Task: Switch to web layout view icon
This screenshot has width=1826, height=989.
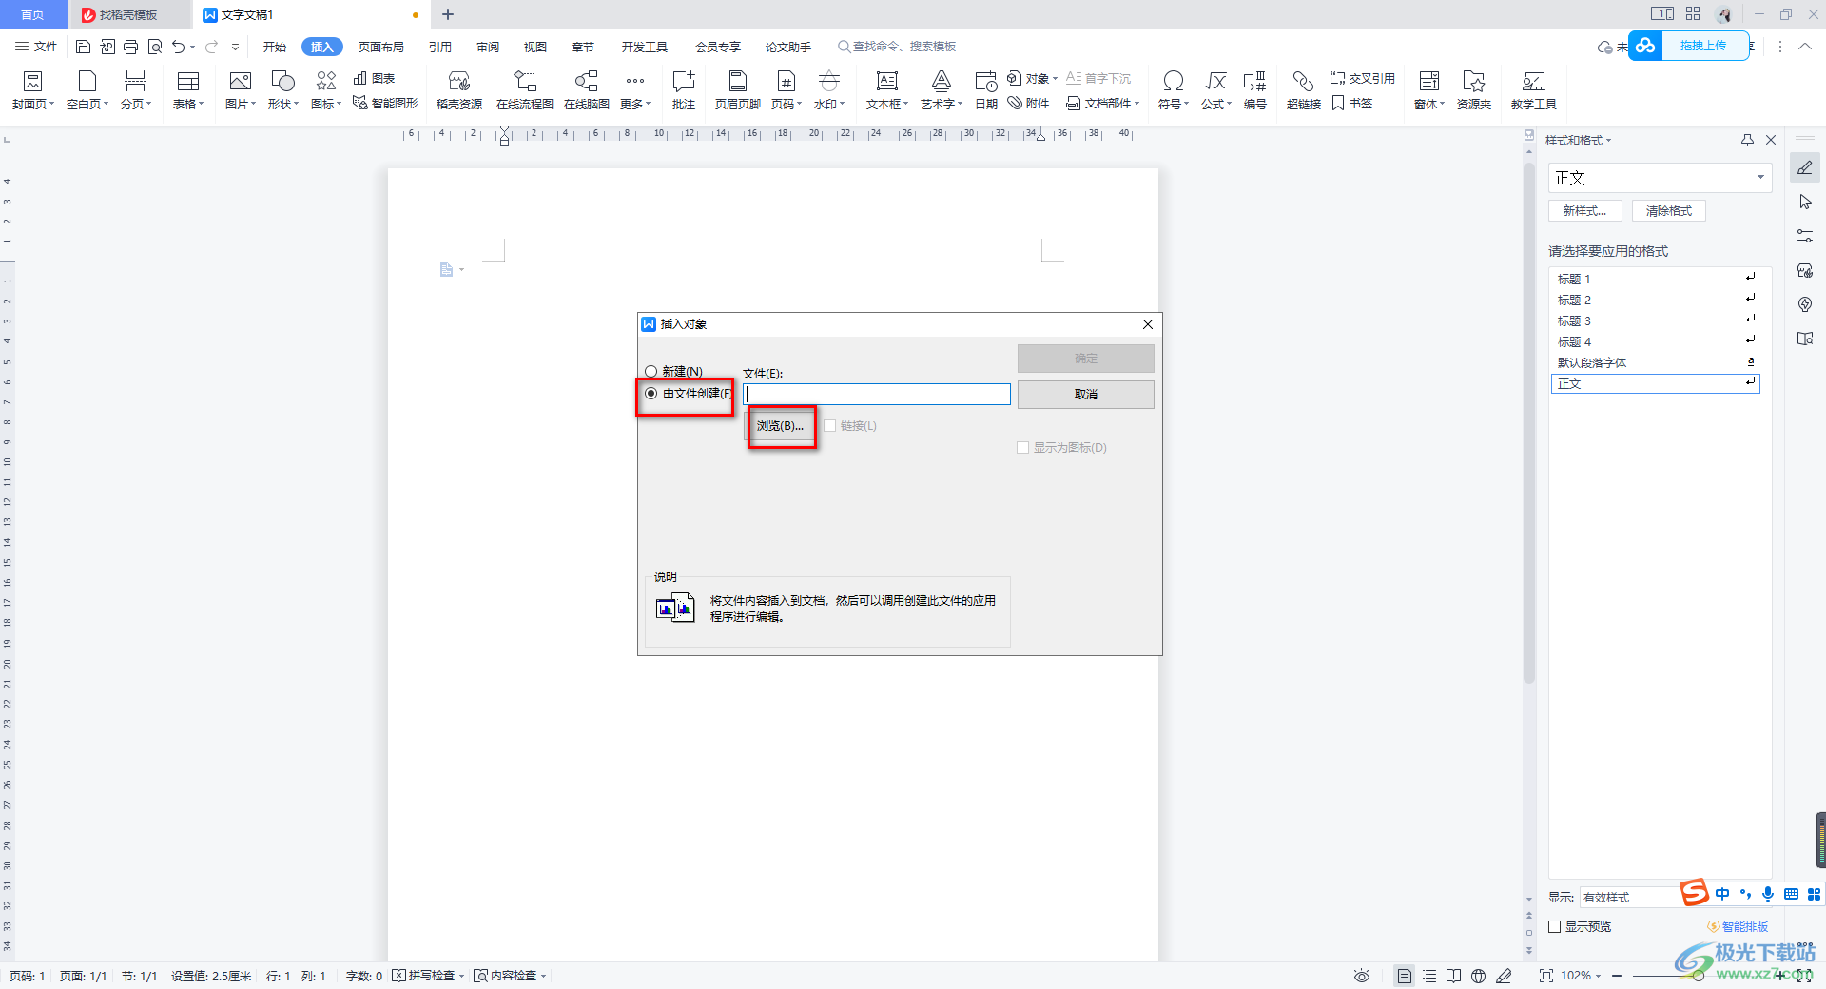Action: 1478,976
